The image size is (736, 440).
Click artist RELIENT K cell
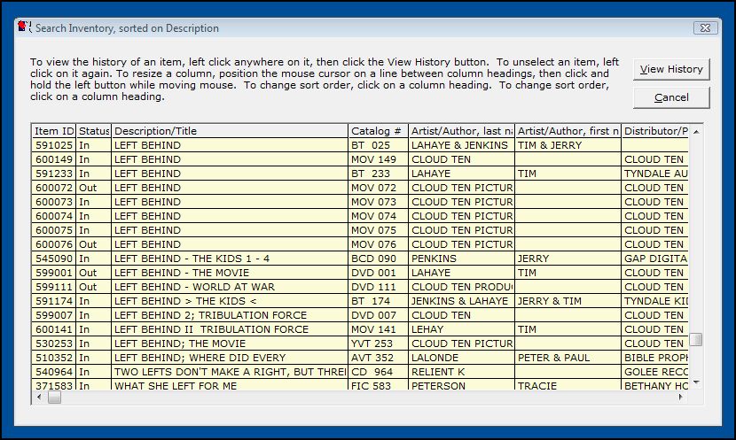[x=461, y=372]
